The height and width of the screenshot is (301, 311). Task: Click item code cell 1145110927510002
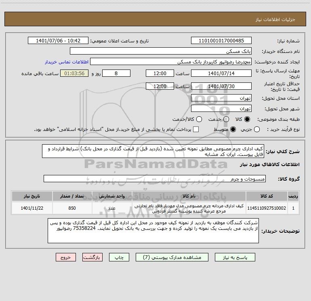[x=267, y=208]
